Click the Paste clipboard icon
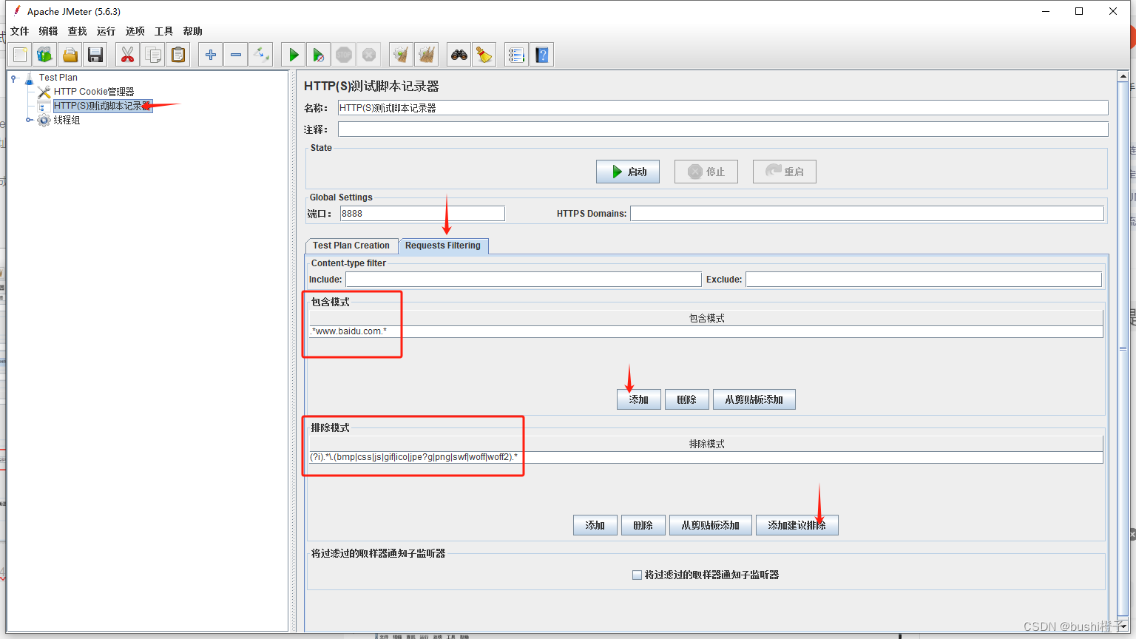This screenshot has height=639, width=1136. pyautogui.click(x=178, y=55)
